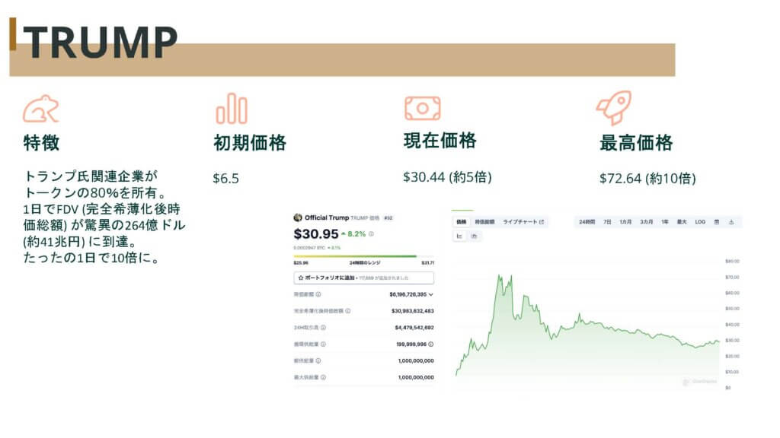Click the info icon beside 24H取引高

[x=323, y=328]
